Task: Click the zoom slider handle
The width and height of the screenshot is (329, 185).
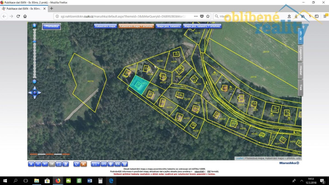Action: [x=35, y=42]
